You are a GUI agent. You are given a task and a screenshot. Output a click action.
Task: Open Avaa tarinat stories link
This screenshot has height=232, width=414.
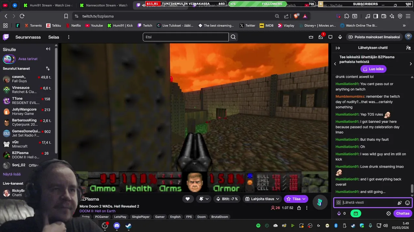[28, 59]
